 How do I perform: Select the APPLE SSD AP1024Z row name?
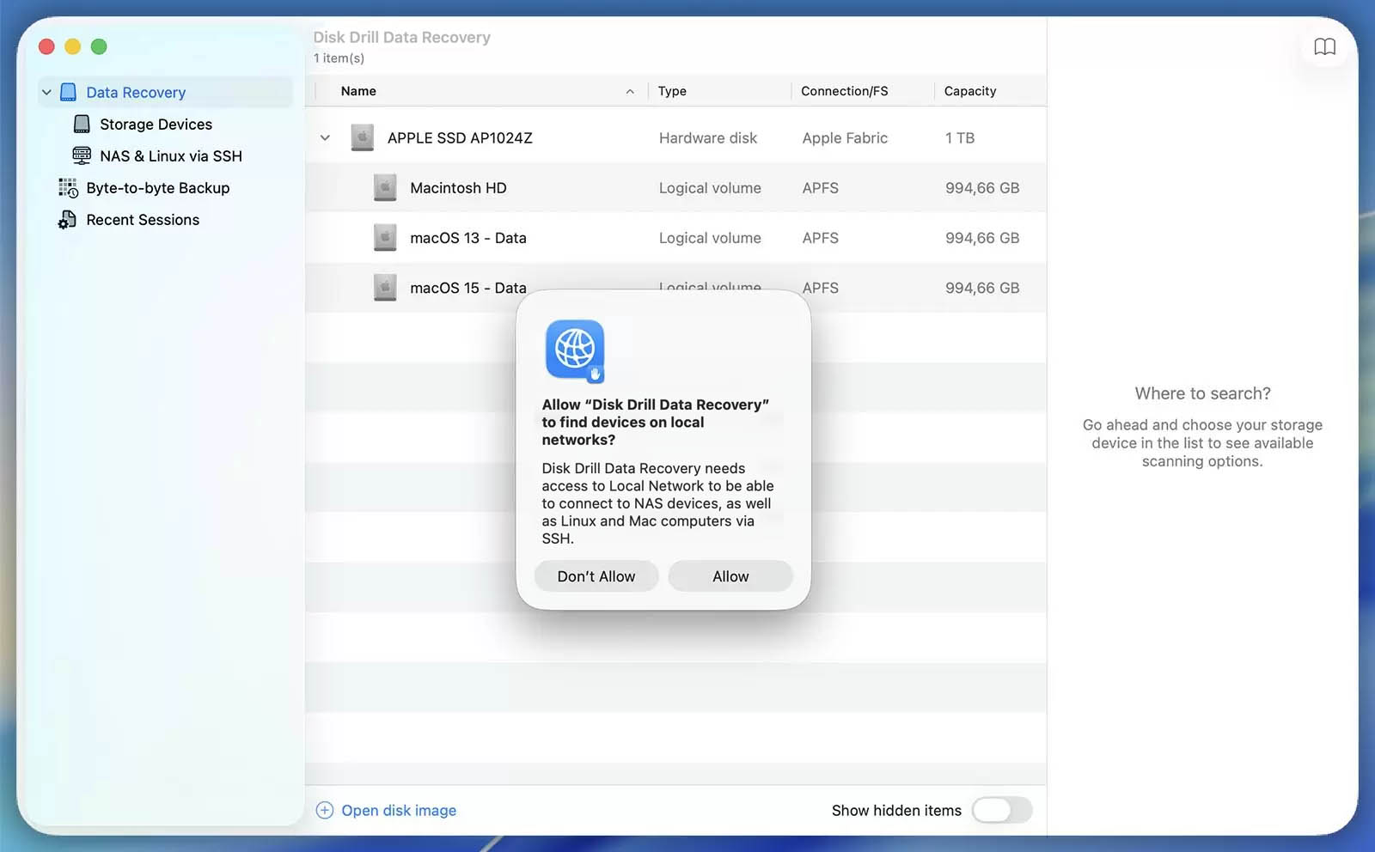(x=460, y=137)
